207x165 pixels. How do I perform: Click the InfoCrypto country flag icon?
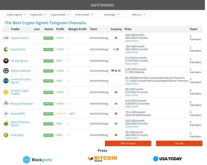pos(116,135)
